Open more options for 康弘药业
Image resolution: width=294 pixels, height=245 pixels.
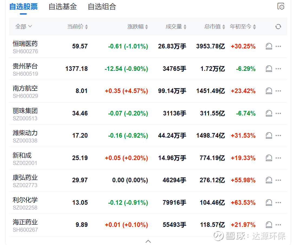278,180
